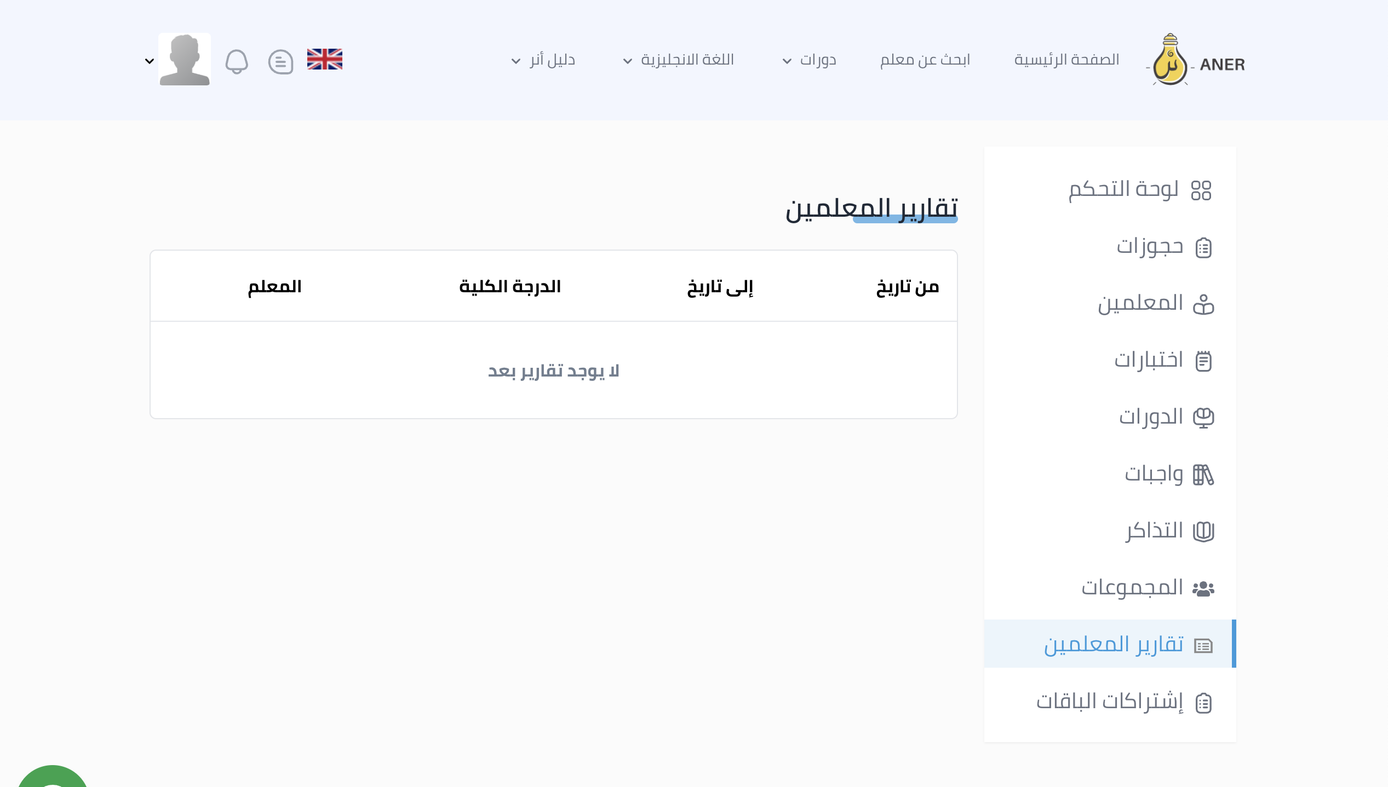Click the إشتراكات الباقات clipboard icon
Screen dimensions: 1388x787
1203,703
